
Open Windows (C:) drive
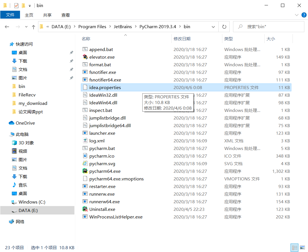(x=28, y=202)
